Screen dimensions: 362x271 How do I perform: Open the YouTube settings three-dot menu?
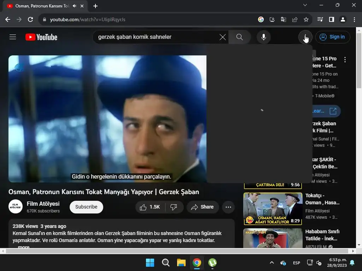[305, 37]
